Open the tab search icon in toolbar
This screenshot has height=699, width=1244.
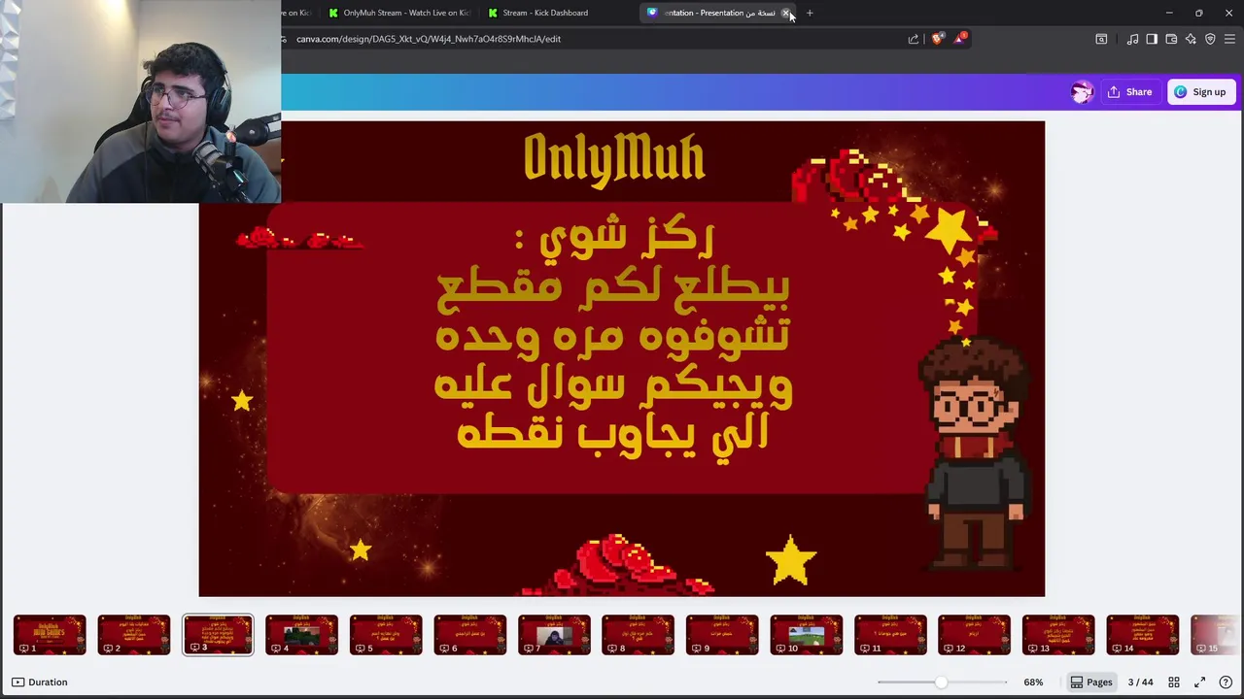(1101, 39)
